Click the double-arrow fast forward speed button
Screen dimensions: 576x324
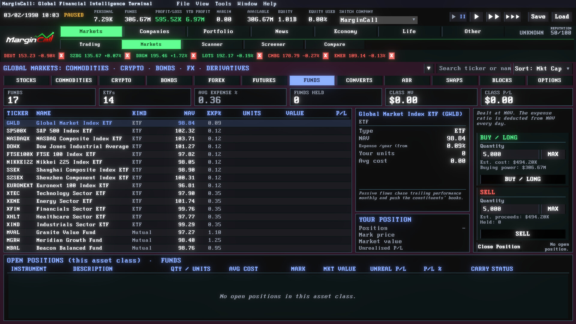pos(493,17)
